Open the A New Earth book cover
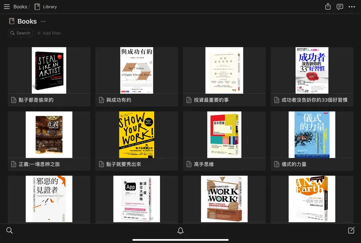Viewport: 361px width, 243px height. 312,199
